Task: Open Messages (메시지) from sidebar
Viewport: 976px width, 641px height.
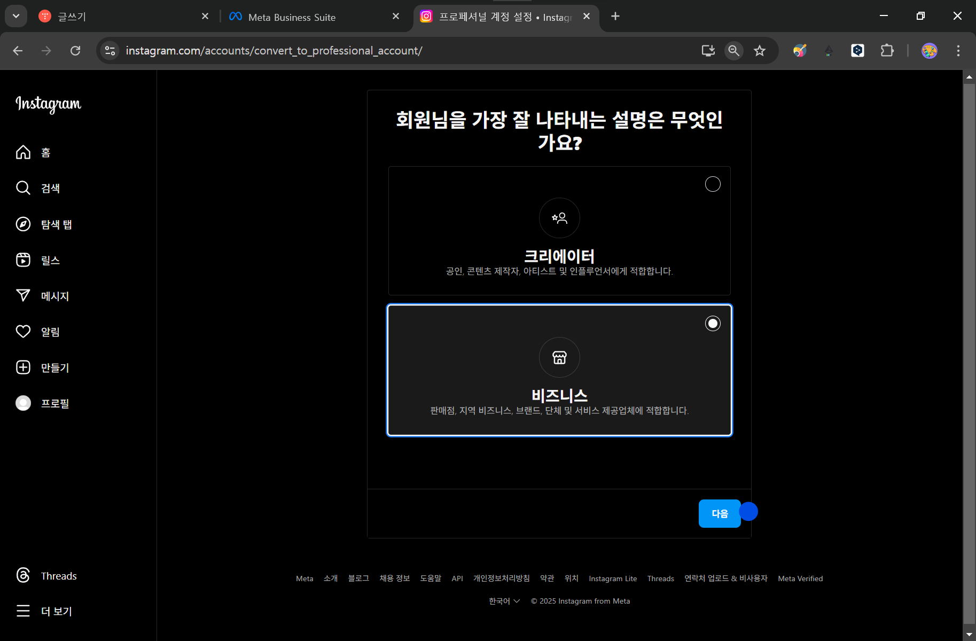Action: coord(42,296)
